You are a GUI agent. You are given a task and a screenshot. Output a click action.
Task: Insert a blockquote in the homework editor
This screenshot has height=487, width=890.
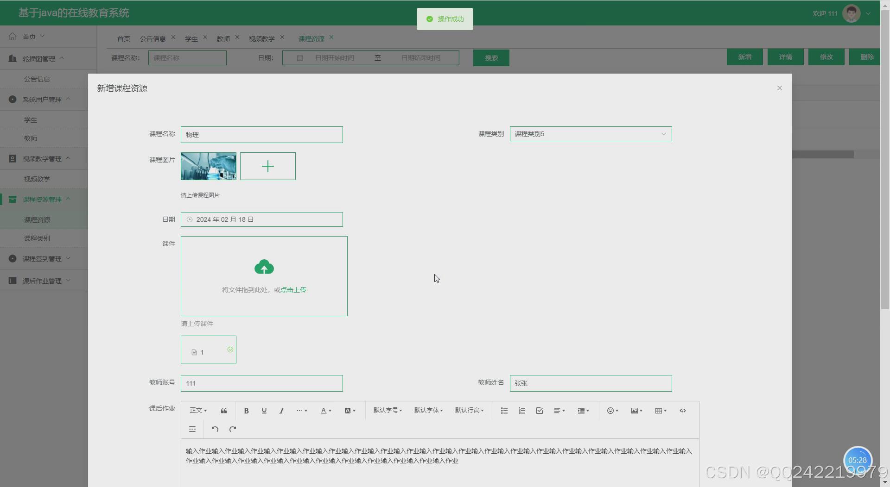[224, 411]
